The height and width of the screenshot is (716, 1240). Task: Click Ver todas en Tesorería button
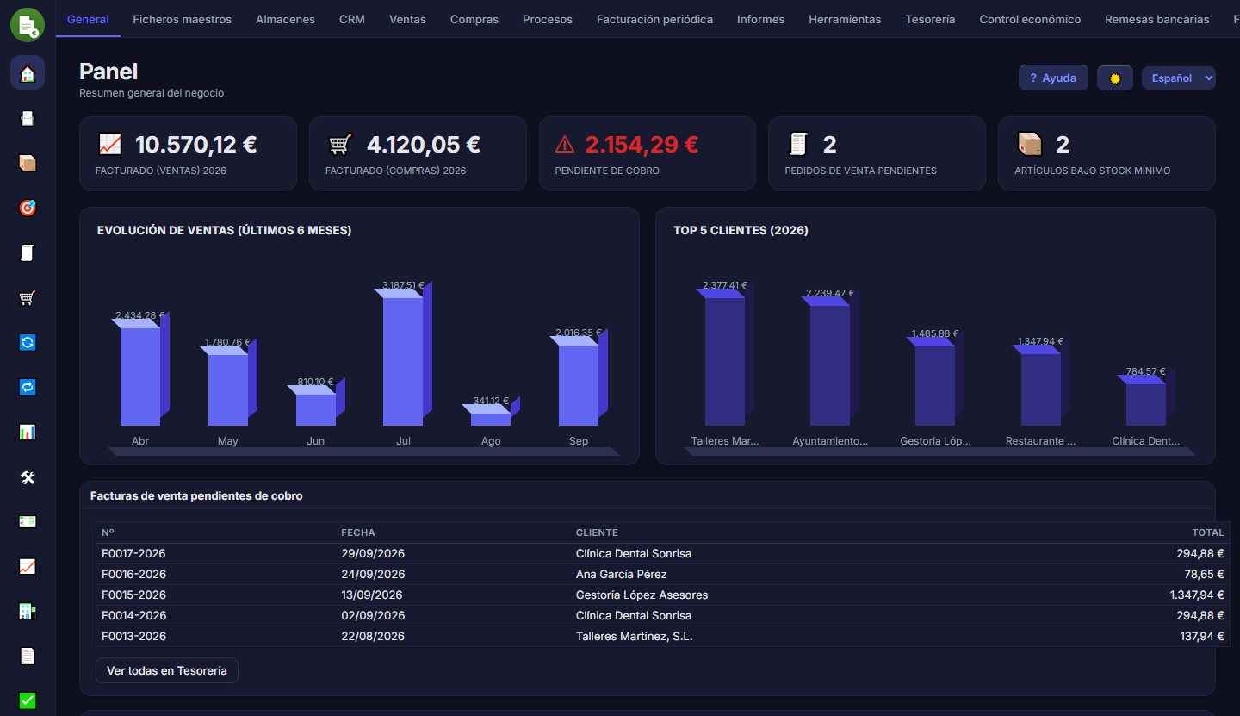[x=167, y=670]
